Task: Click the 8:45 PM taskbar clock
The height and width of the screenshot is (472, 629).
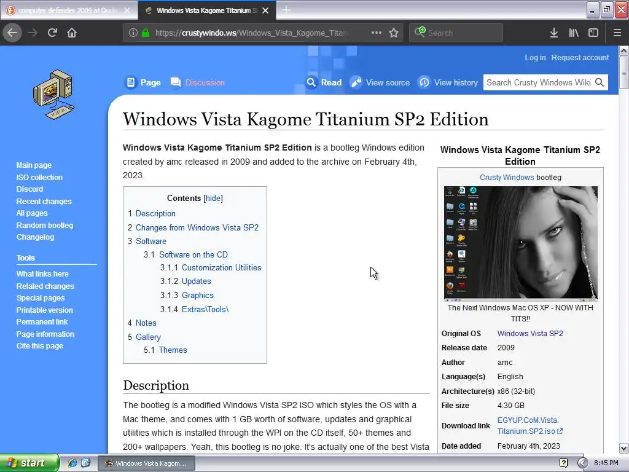Action: (606, 463)
